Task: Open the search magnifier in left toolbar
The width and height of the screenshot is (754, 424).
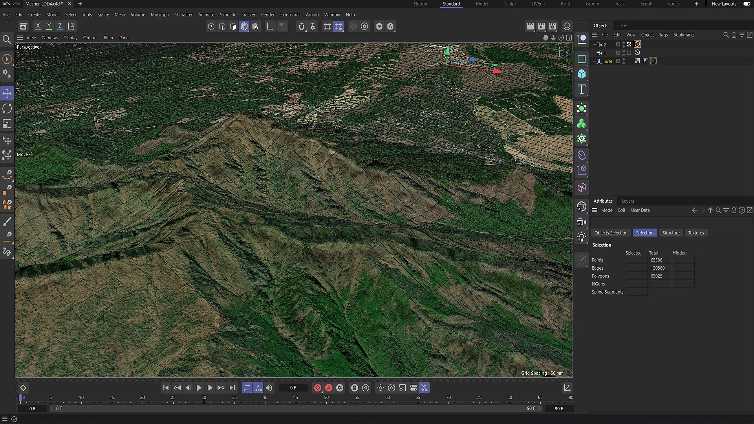Action: point(7,40)
